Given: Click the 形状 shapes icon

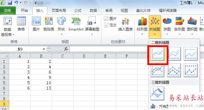Looking at the screenshot, I should tap(61, 21).
